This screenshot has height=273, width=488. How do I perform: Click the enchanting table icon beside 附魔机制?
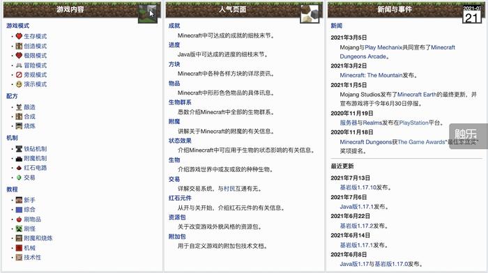(x=19, y=159)
